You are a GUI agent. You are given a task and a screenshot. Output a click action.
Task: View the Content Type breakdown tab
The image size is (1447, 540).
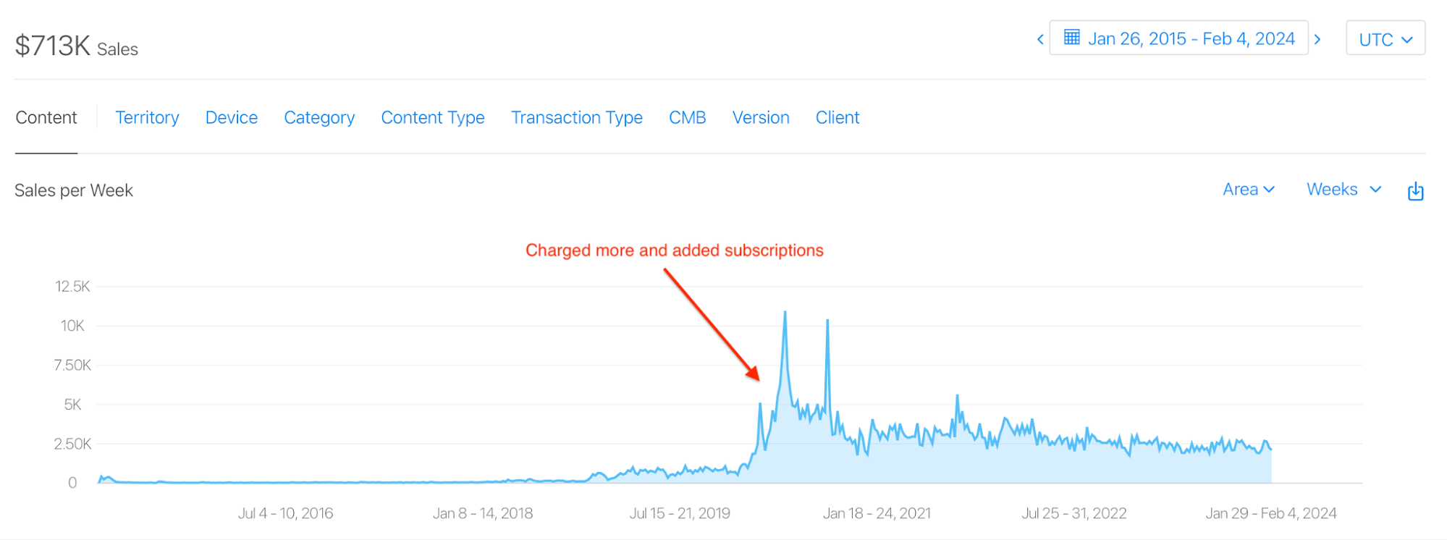[x=433, y=118]
